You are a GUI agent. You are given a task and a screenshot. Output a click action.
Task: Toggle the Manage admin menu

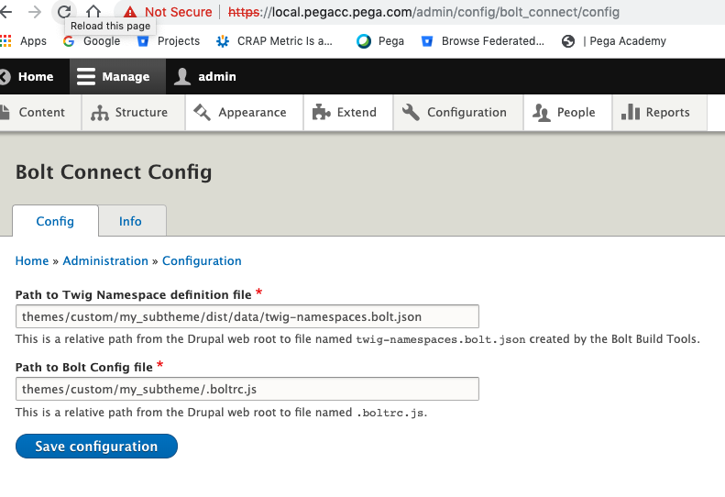click(x=114, y=77)
